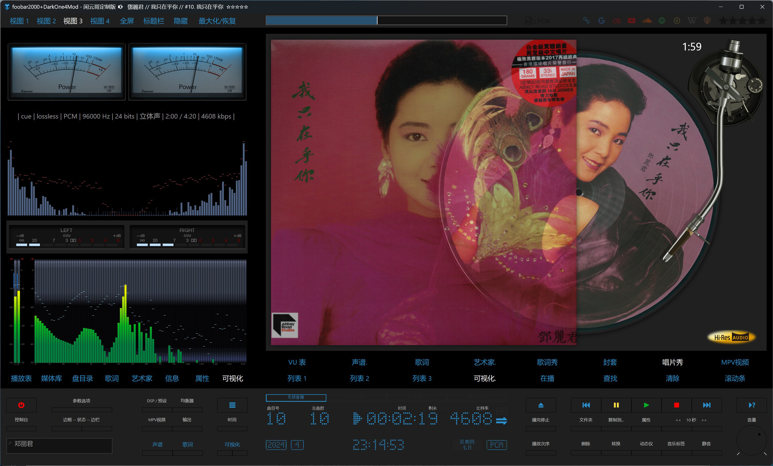Select the MPV视频 panel tab on the right

(735, 362)
